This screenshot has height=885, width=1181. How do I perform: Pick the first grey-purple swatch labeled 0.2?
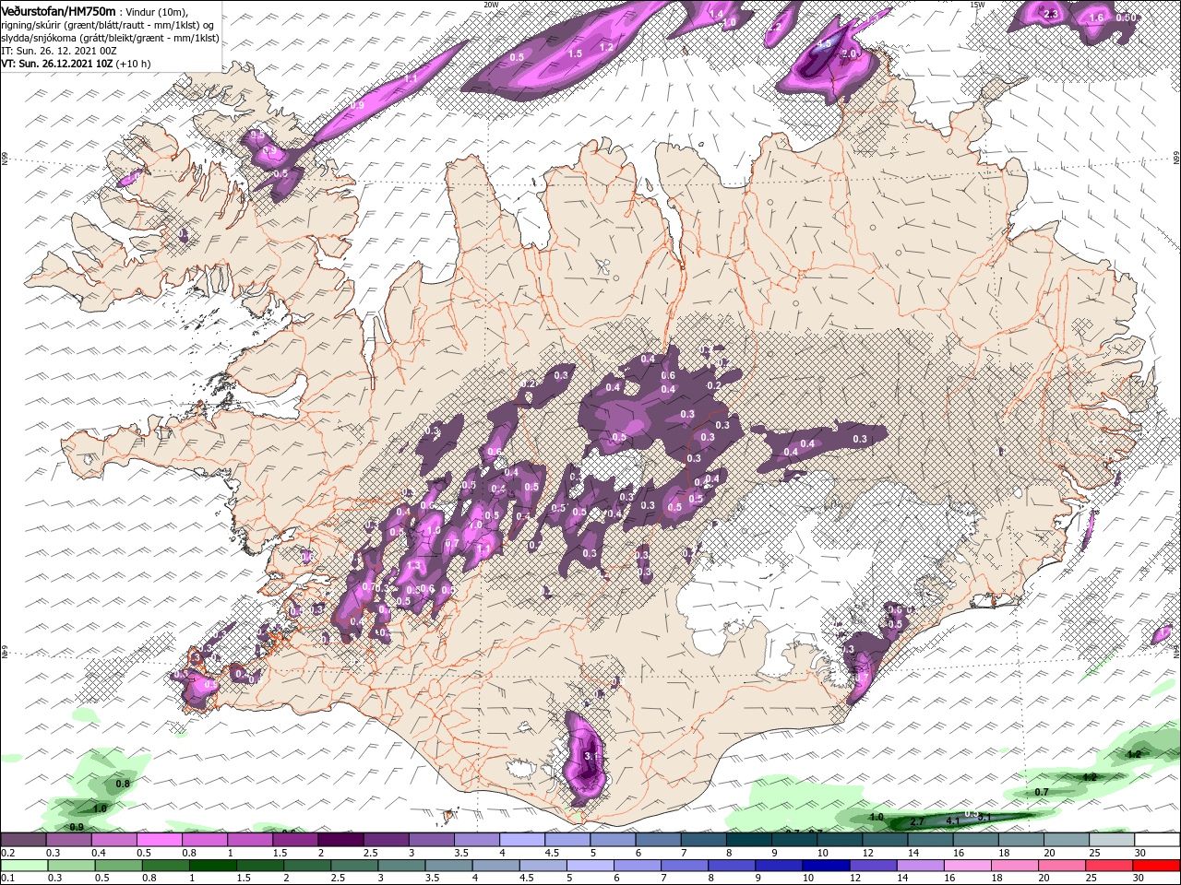[23, 840]
